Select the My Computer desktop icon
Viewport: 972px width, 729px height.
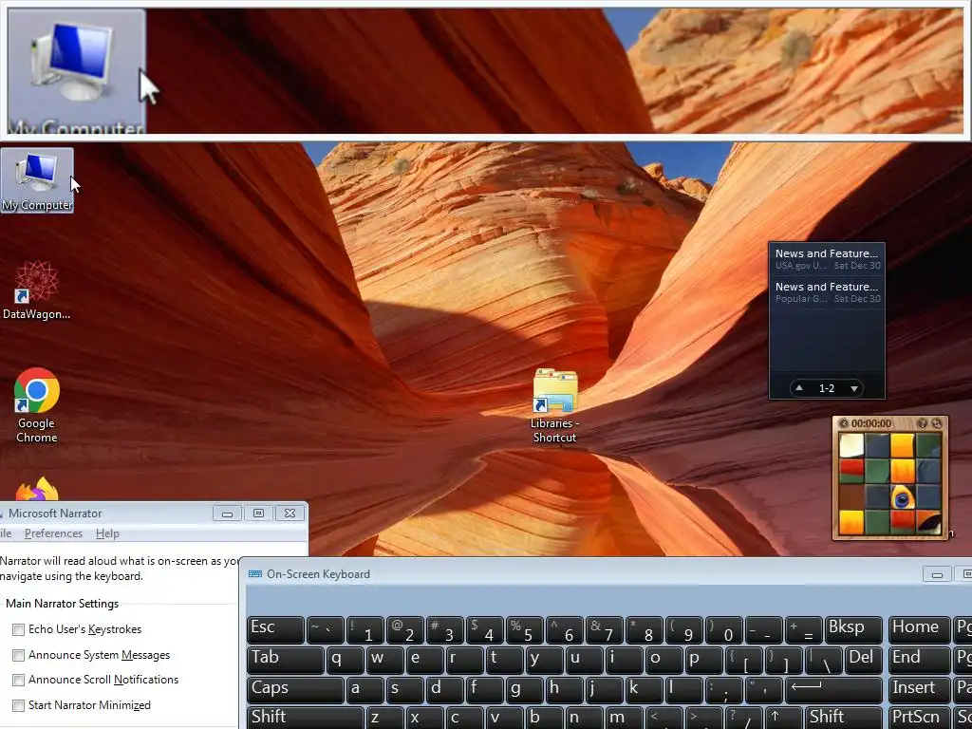37,180
